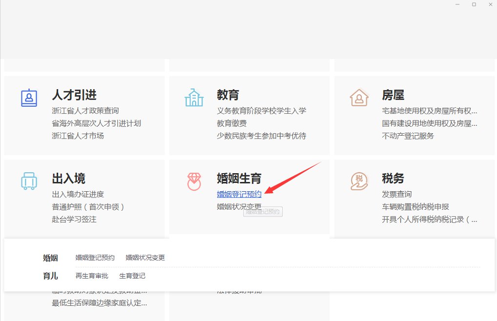
Task: Open 不动产登记服务 link
Action: tap(408, 136)
